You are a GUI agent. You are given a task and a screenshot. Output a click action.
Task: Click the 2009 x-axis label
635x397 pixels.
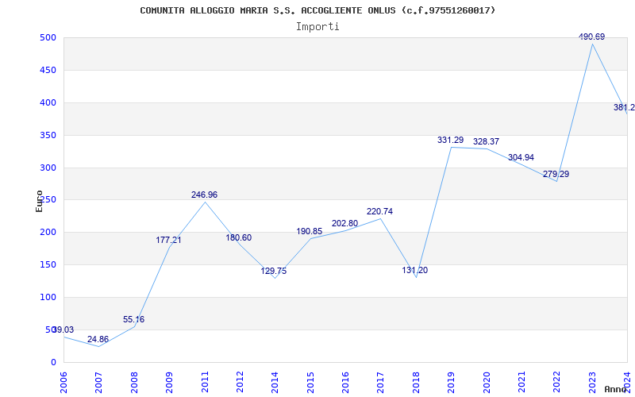pyautogui.click(x=169, y=382)
